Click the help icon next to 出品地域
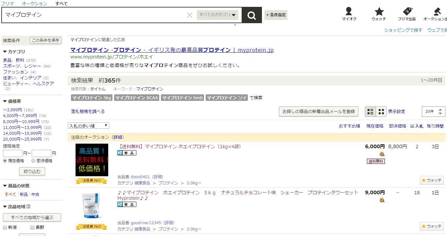The image size is (447, 236). (28, 206)
